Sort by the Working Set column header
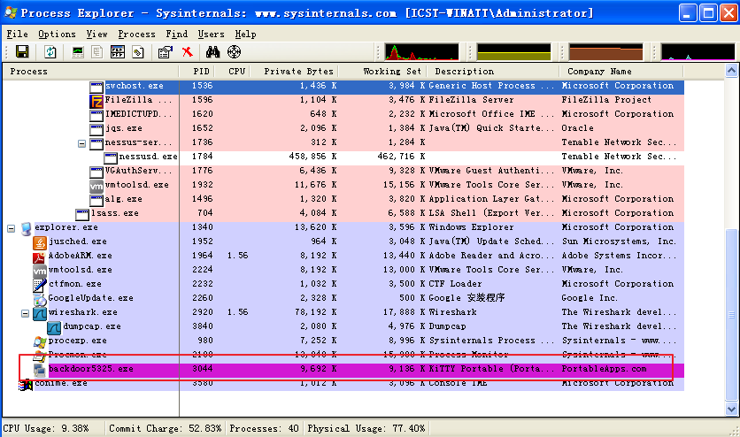740x437 pixels. tap(382, 71)
